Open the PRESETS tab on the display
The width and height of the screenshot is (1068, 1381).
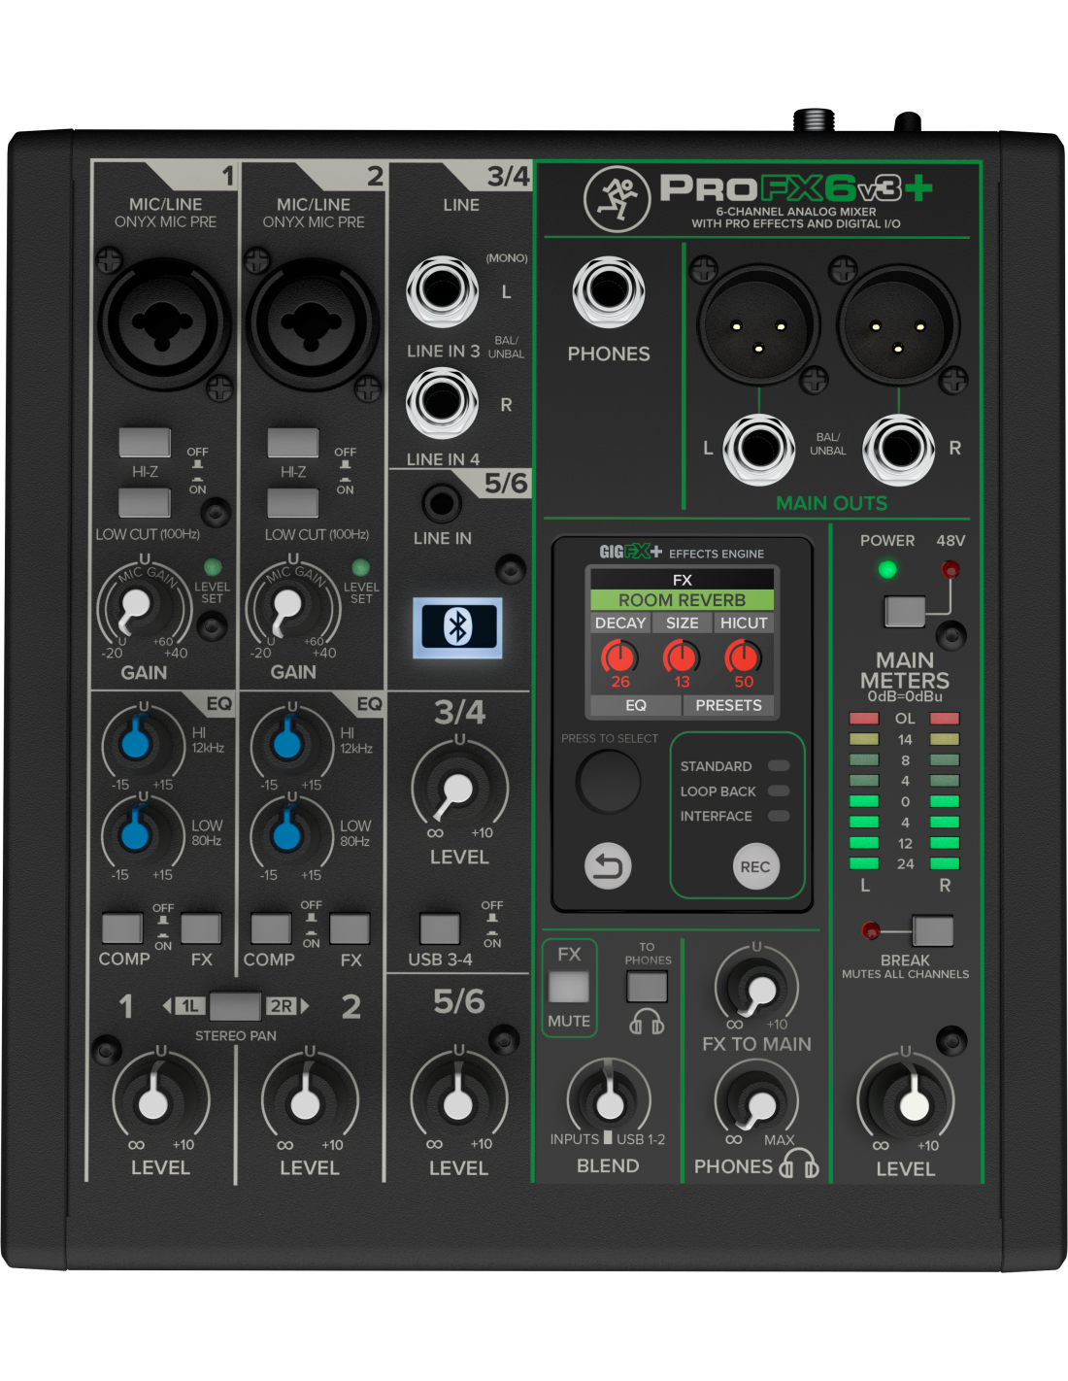pos(729,705)
